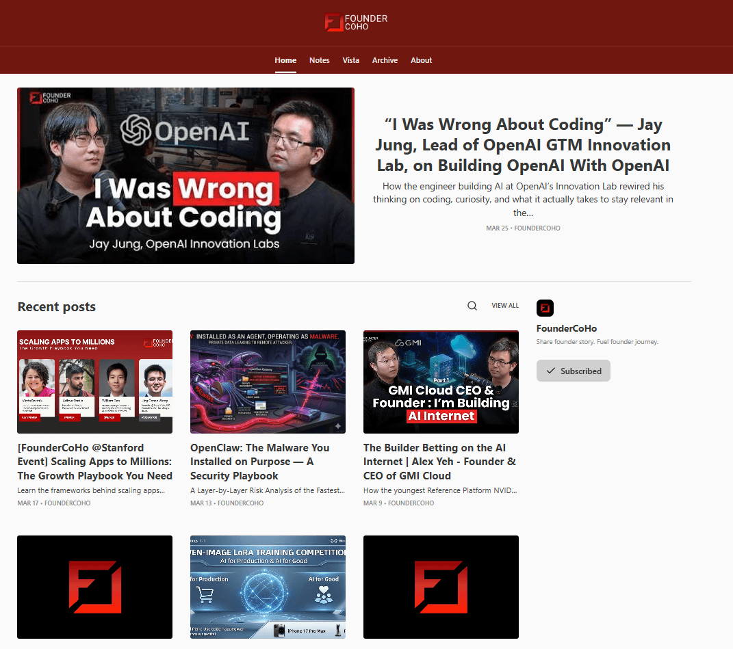Click the "Recent posts" heading
The height and width of the screenshot is (649, 733).
click(x=57, y=306)
